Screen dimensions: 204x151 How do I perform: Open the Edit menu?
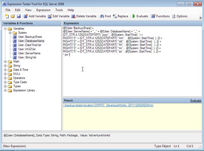18,10
